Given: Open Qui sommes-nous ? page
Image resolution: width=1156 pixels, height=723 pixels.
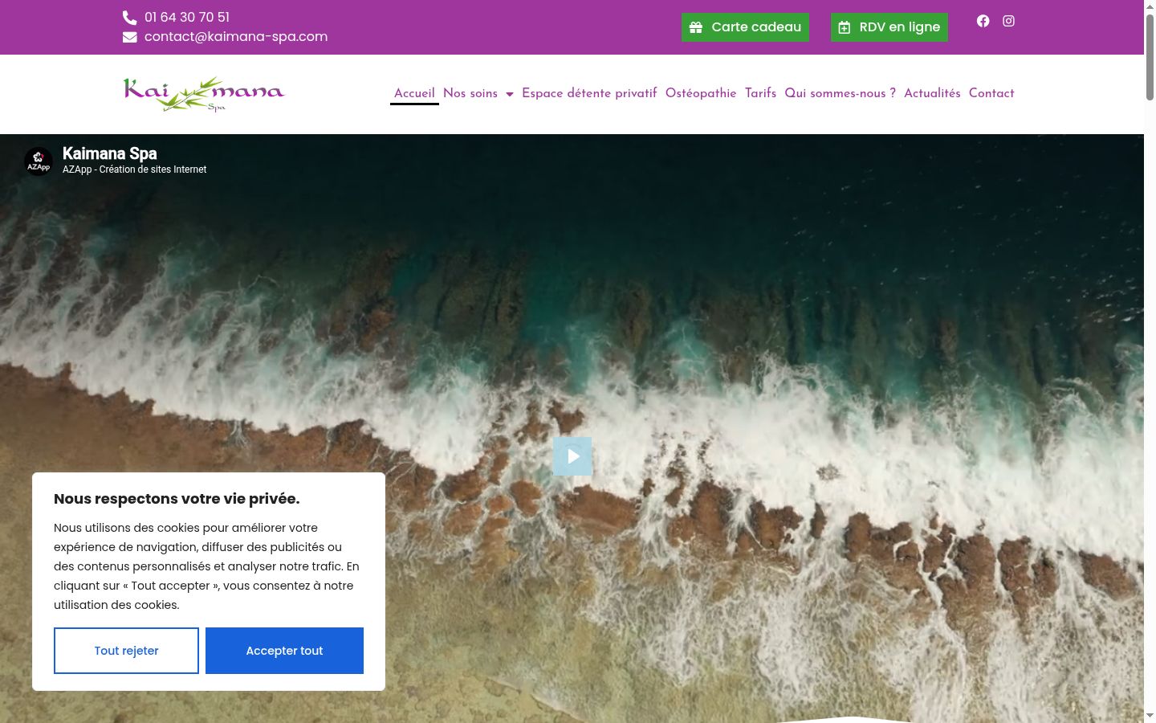Looking at the screenshot, I should (x=840, y=93).
